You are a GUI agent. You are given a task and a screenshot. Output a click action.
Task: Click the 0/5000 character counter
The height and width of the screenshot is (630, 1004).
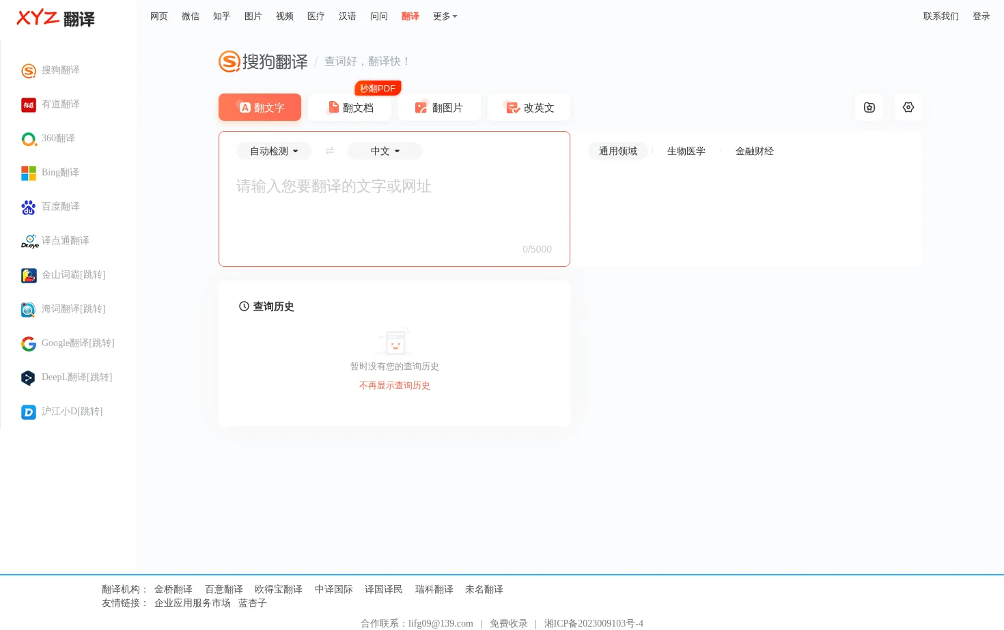pyautogui.click(x=538, y=249)
